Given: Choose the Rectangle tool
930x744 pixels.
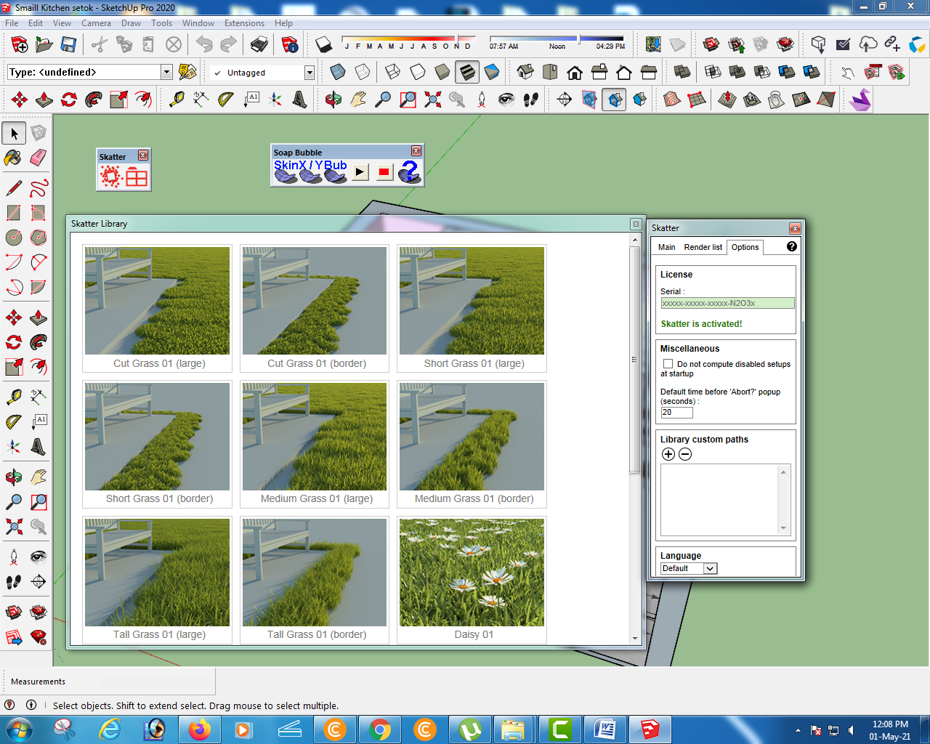Looking at the screenshot, I should coord(14,213).
